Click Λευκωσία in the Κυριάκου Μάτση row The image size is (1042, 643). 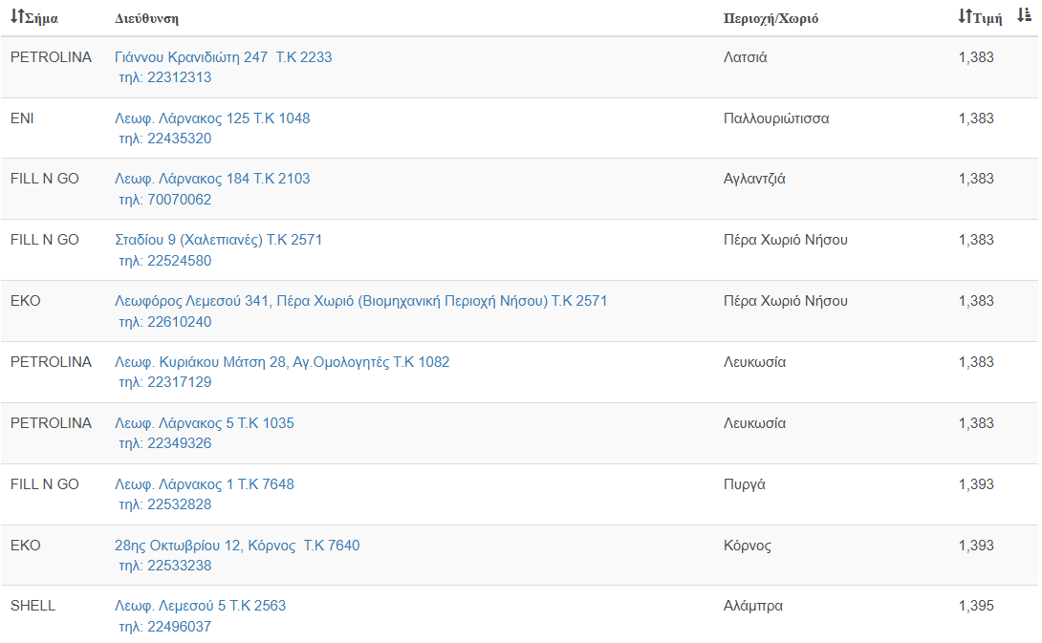754,362
